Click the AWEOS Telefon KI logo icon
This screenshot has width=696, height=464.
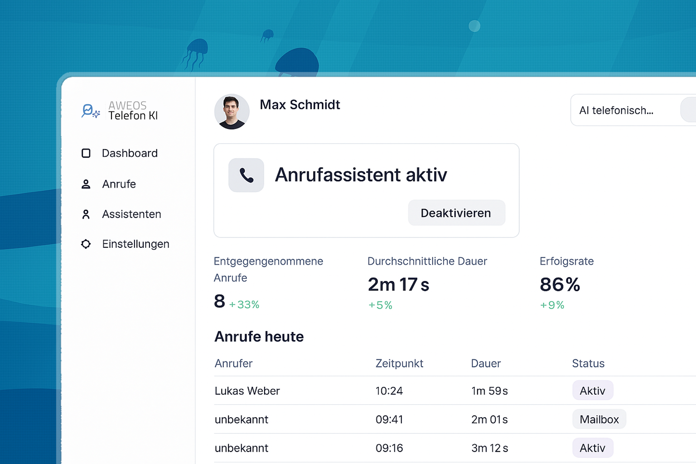click(91, 111)
